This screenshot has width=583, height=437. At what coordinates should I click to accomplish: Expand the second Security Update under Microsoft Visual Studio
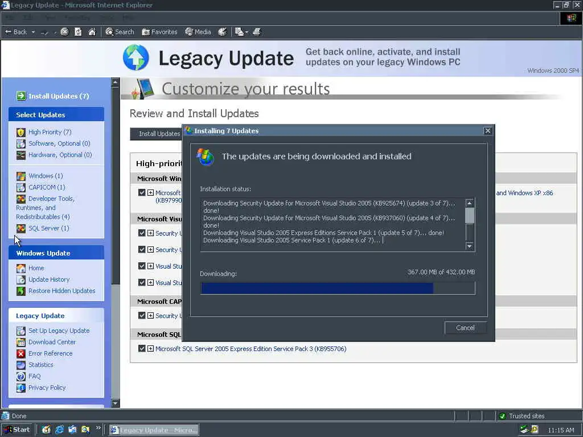point(150,249)
